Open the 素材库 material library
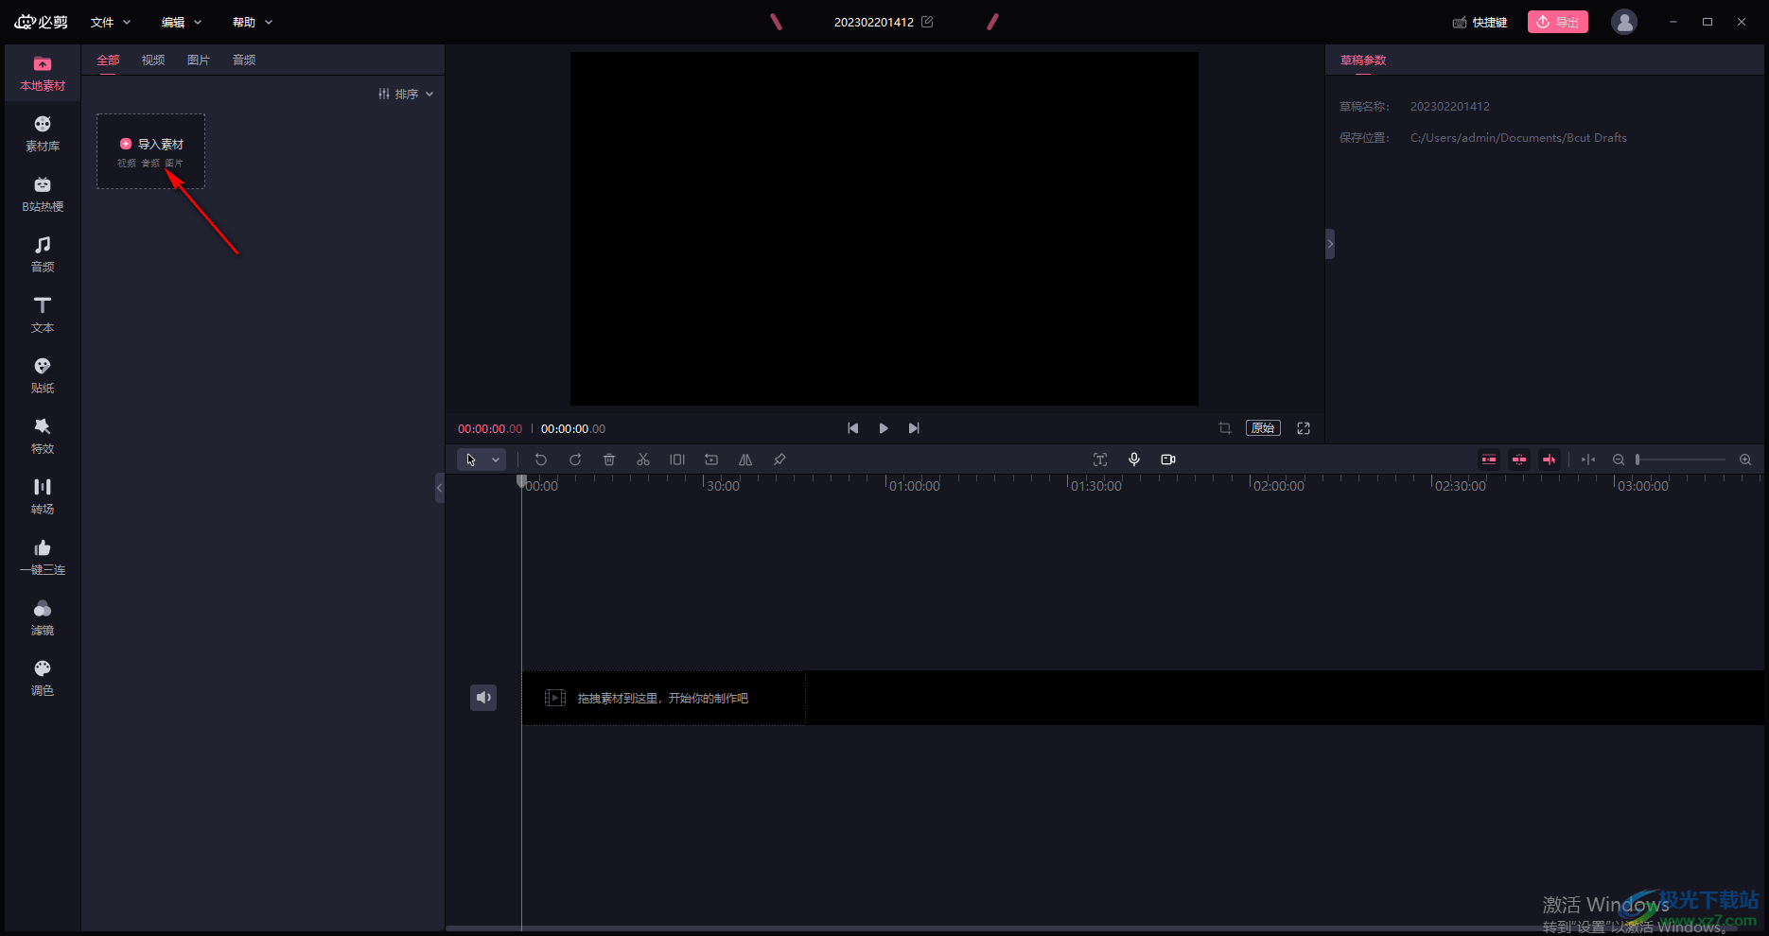1769x936 pixels. point(43,134)
